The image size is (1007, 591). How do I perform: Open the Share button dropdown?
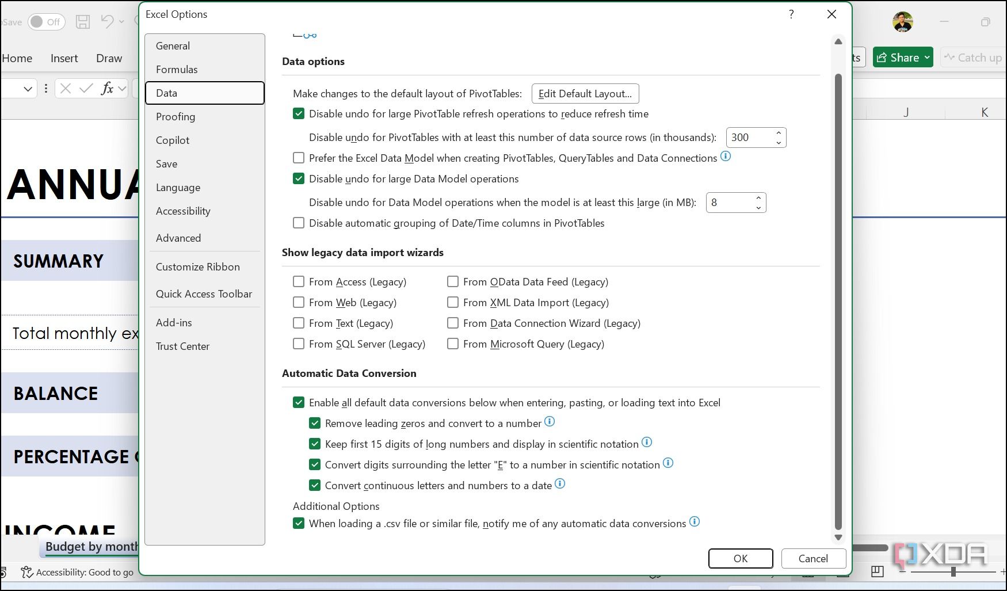coord(927,58)
